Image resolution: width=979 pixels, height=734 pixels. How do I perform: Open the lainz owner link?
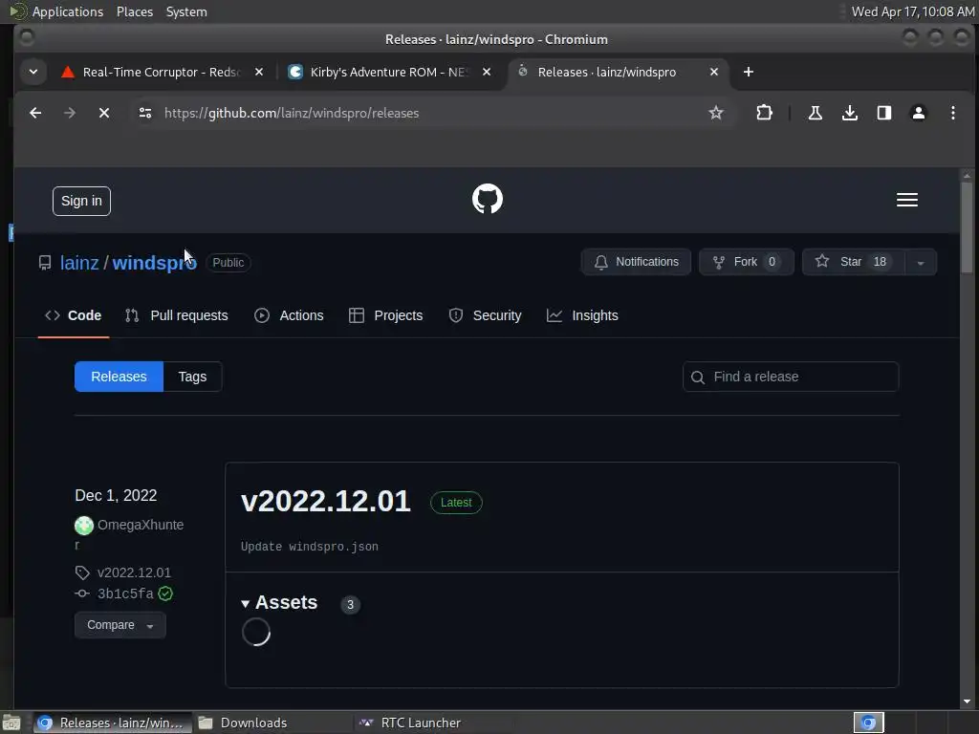tap(79, 263)
